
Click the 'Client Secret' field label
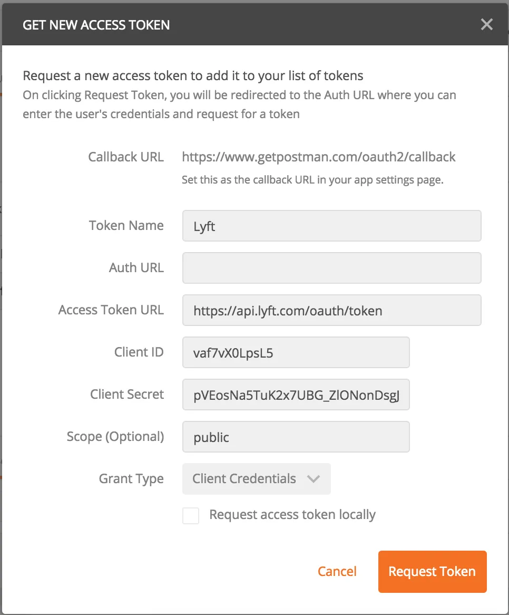point(127,395)
